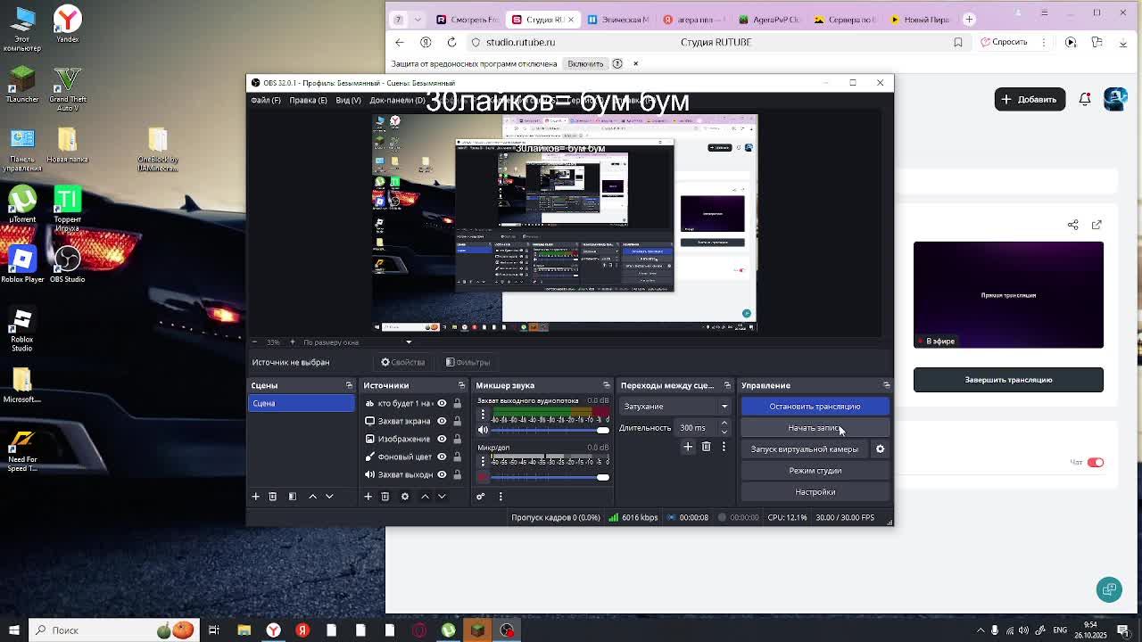Open RUTUBE notifications bell
The width and height of the screenshot is (1142, 642).
1085,99
